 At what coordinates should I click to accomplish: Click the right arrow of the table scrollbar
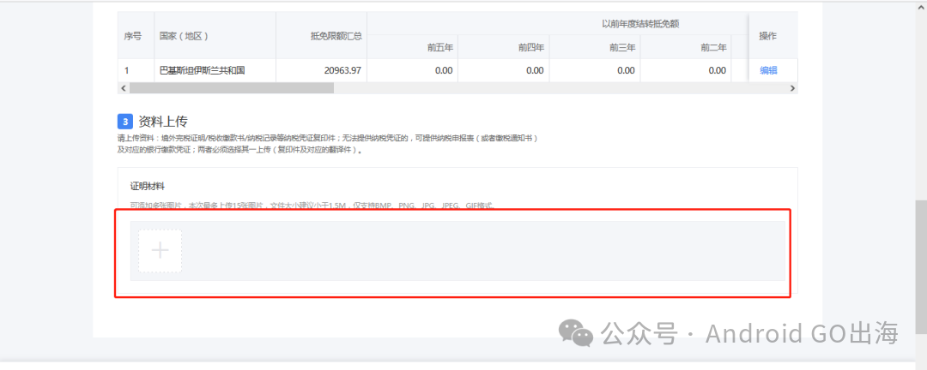tap(793, 88)
